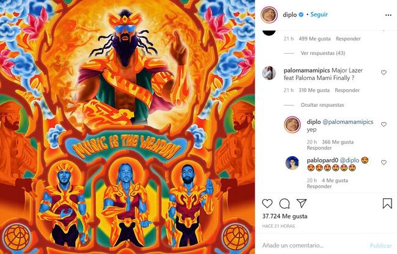
Task: Open palomamamipics profile picture
Action: [x=269, y=73]
